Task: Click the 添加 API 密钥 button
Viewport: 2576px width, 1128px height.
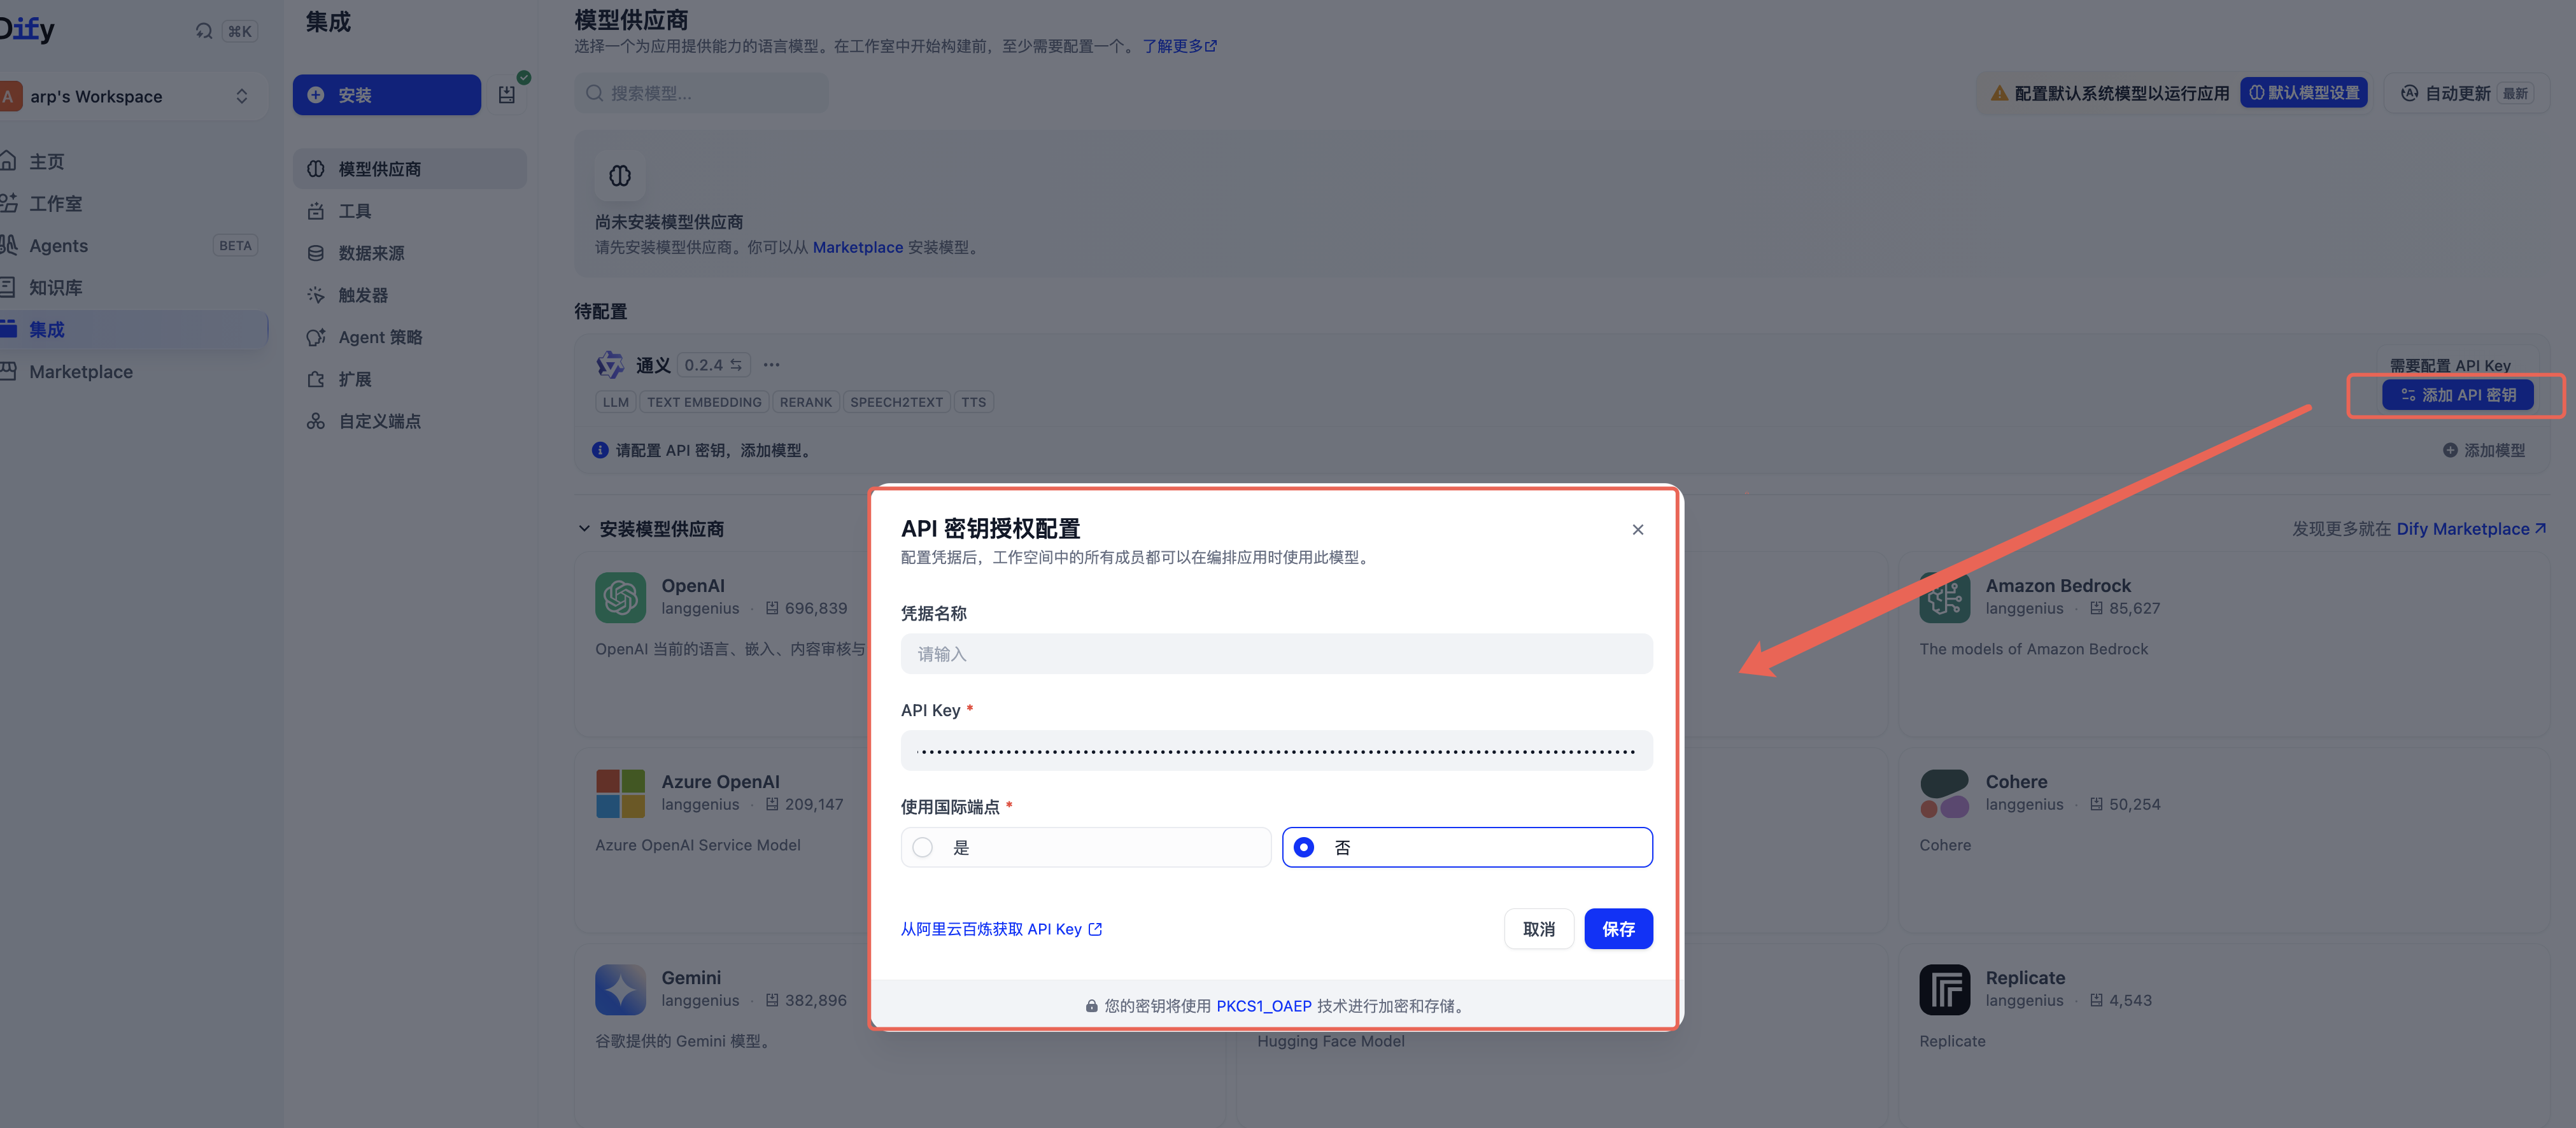Action: tap(2457, 395)
